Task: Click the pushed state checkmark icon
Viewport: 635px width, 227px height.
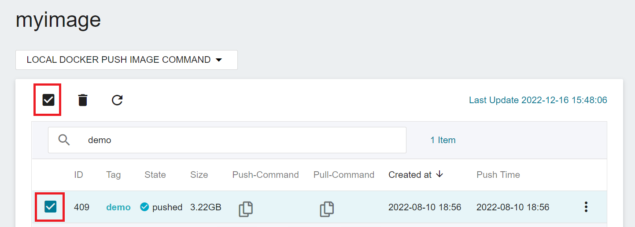Action: (x=144, y=207)
